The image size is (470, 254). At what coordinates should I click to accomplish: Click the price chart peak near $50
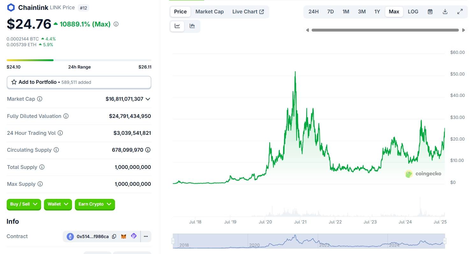tap(295, 72)
